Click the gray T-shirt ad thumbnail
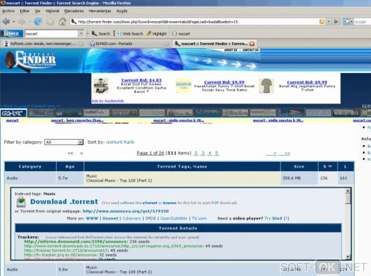Image resolution: width=371 pixels, height=276 pixels. click(x=266, y=86)
